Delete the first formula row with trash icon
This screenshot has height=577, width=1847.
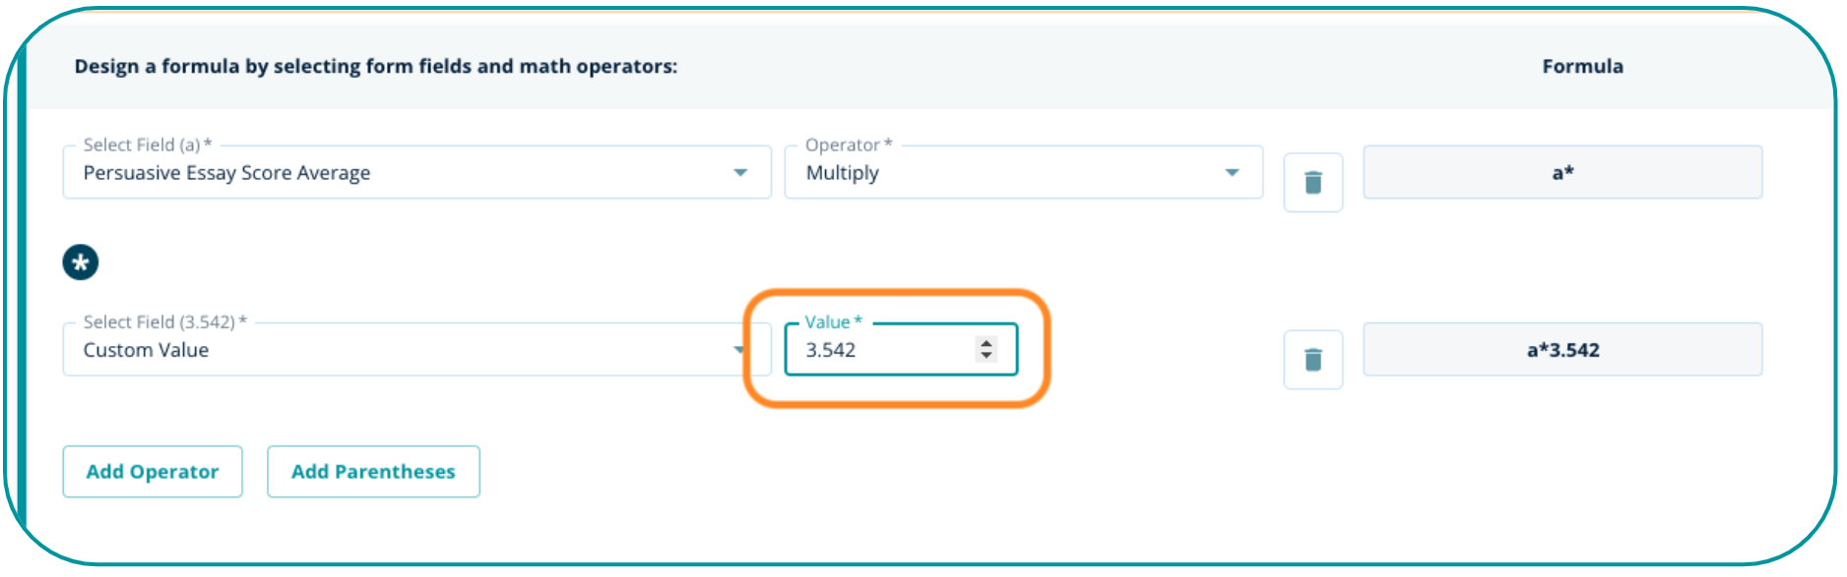(1312, 183)
